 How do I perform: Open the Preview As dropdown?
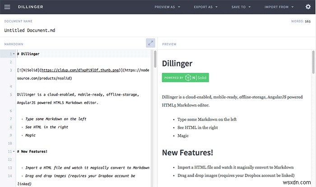coord(167,7)
